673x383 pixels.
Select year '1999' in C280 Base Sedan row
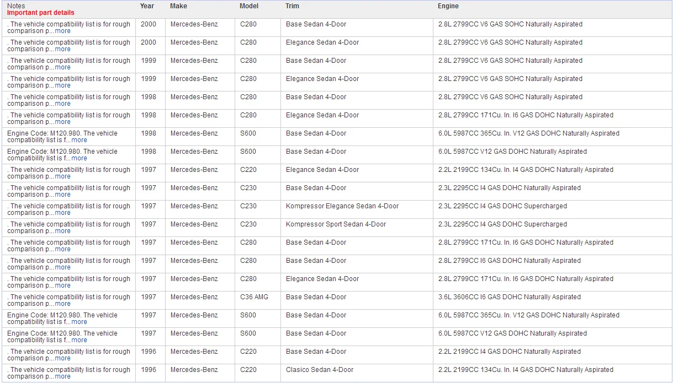149,61
